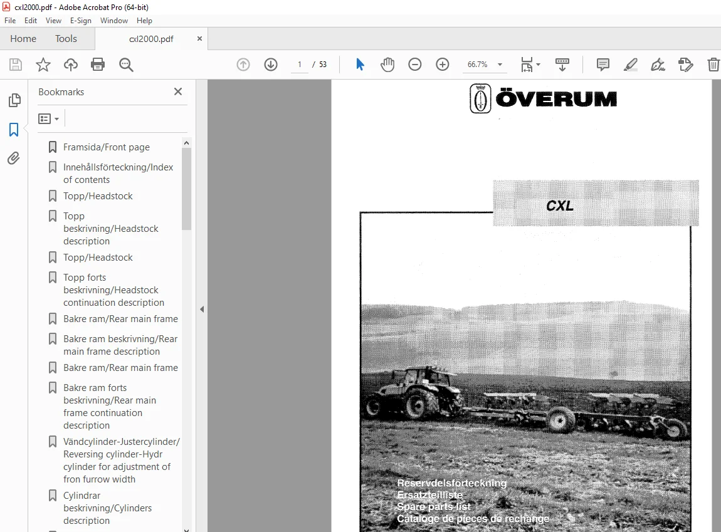721x532 pixels.
Task: Click the 66.7% zoom value field
Action: coord(478,65)
